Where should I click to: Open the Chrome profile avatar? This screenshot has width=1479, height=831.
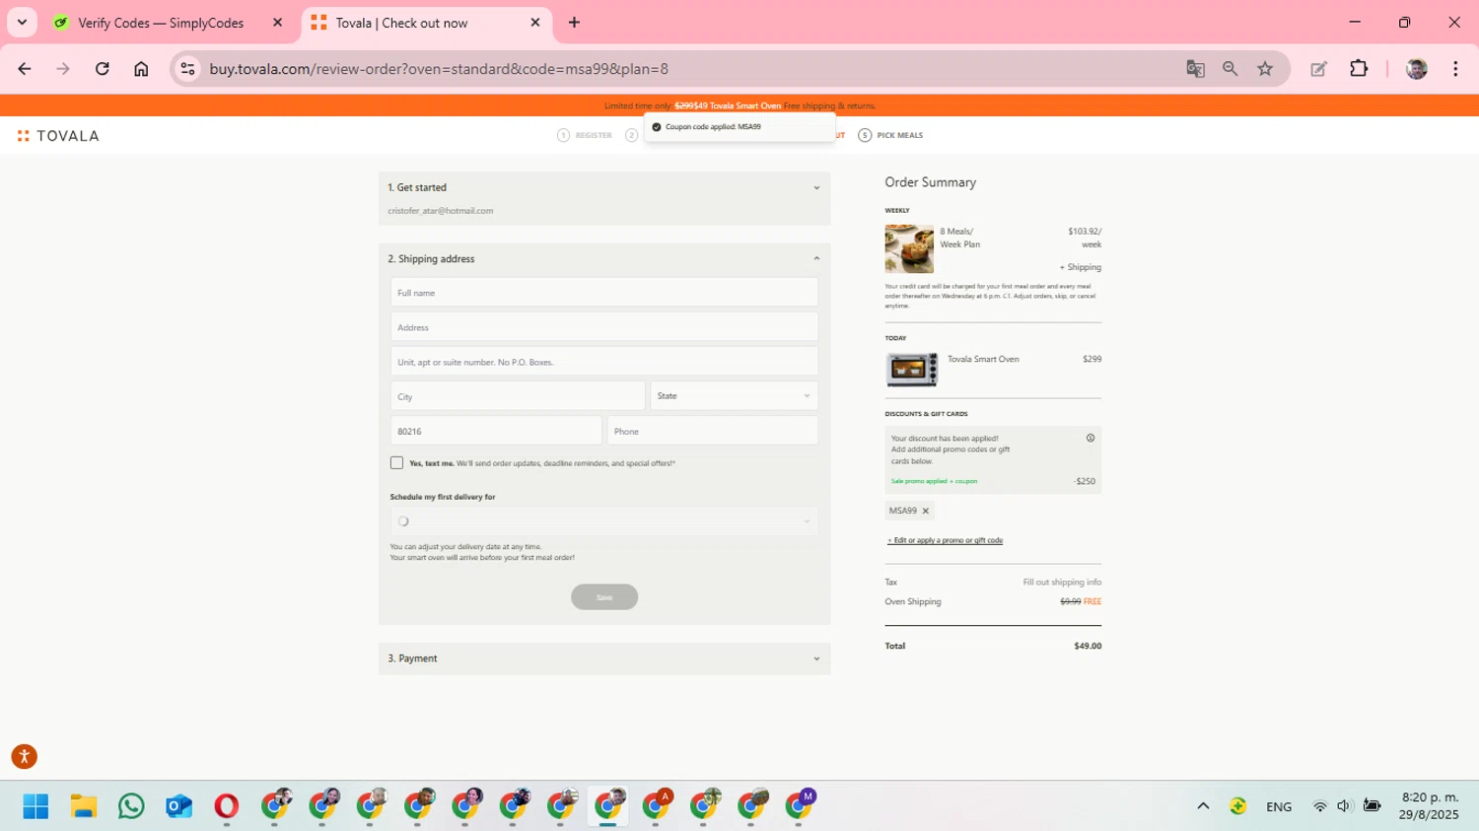point(1417,69)
